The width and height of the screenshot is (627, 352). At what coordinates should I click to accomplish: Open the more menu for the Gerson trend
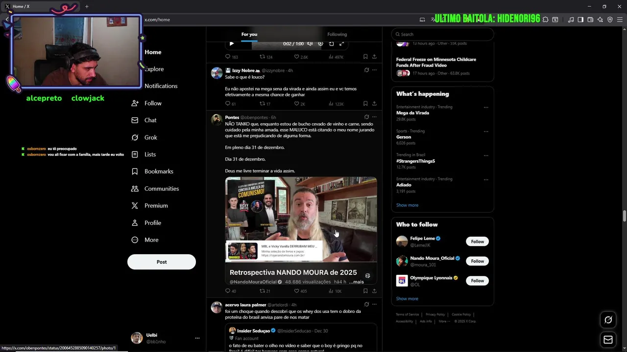pos(486,131)
